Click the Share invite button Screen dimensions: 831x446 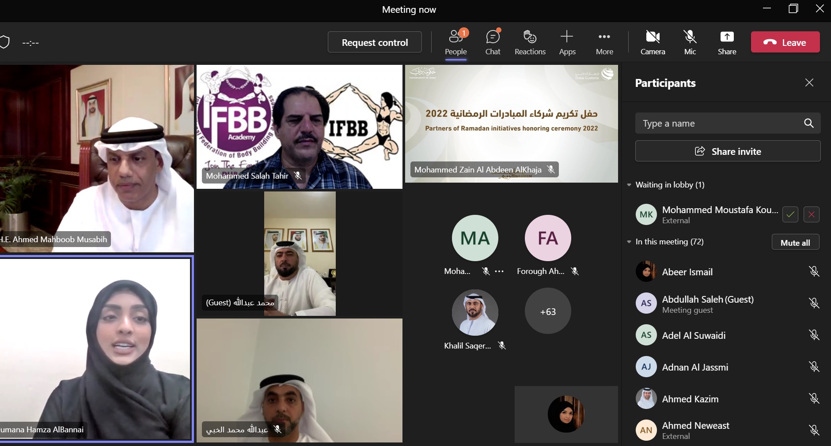(728, 151)
